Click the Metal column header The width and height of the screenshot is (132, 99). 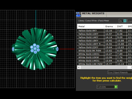tap(90, 26)
